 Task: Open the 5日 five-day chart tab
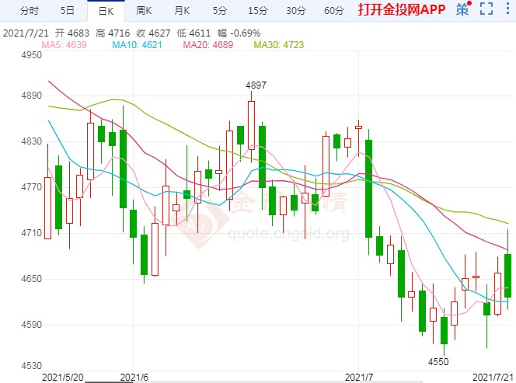point(67,11)
